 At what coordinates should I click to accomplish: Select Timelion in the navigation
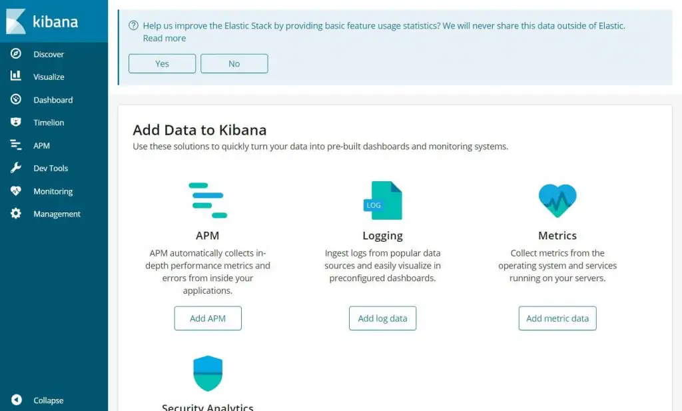[x=49, y=123]
